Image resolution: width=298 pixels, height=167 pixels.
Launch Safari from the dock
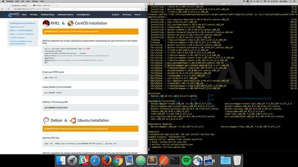tap(95, 161)
